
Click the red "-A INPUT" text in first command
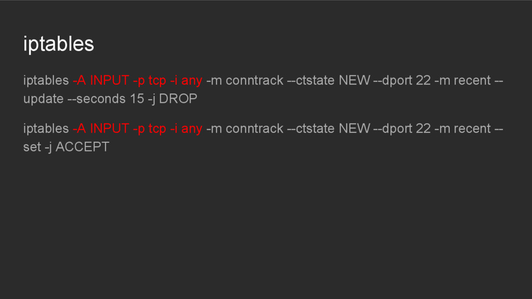click(x=101, y=80)
